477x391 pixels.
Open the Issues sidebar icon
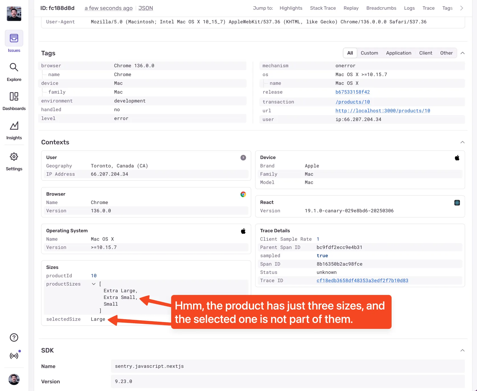(x=14, y=38)
